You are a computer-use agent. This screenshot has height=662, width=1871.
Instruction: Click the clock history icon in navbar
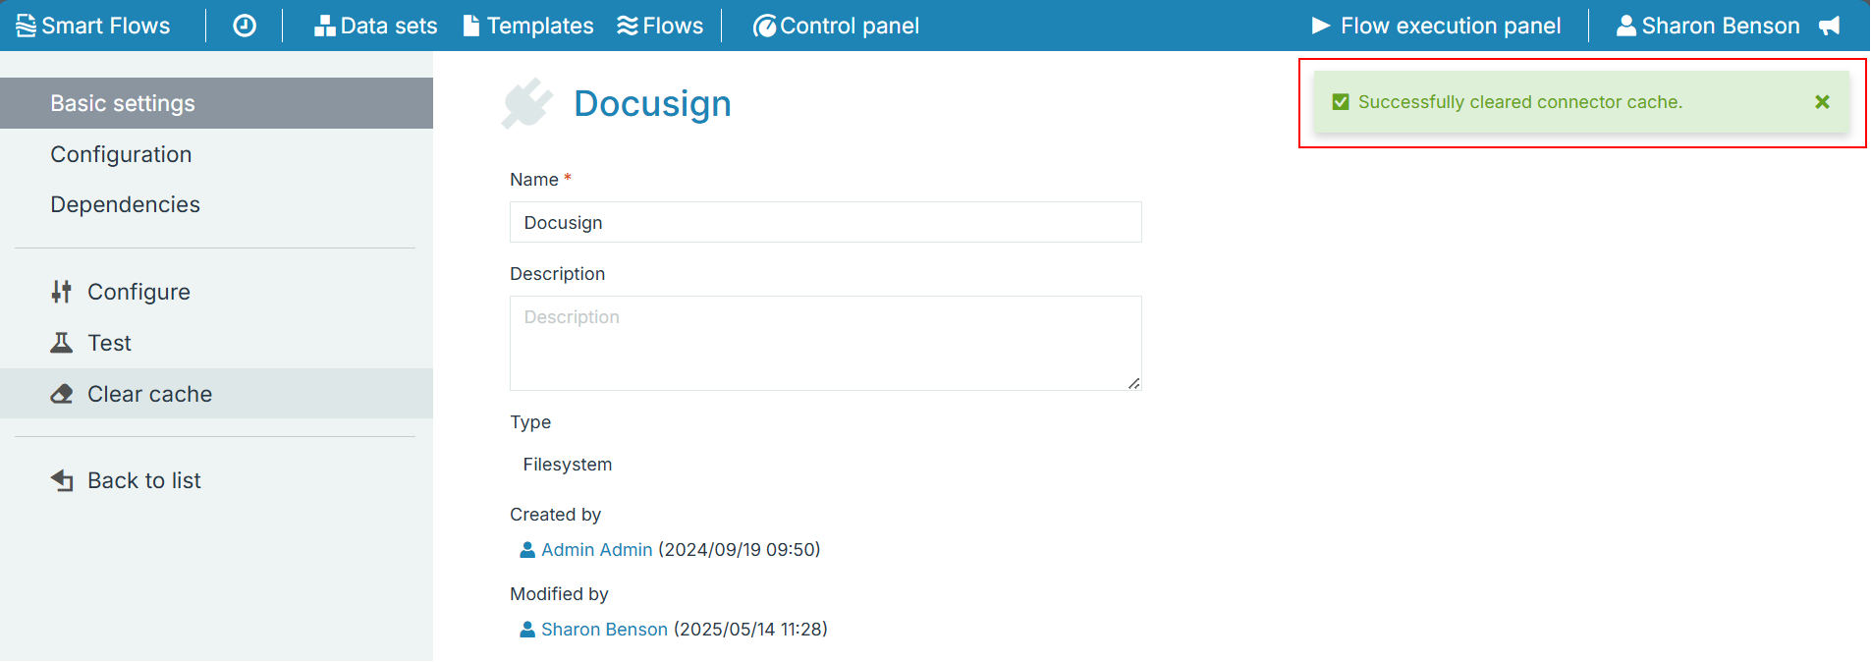coord(245,26)
